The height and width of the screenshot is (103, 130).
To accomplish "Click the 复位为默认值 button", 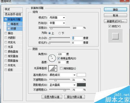I will 74,97.
